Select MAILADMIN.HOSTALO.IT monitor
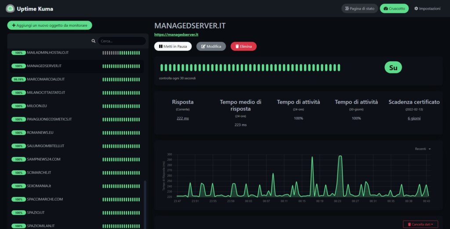Screen dimensions: 450x229 point(76,53)
